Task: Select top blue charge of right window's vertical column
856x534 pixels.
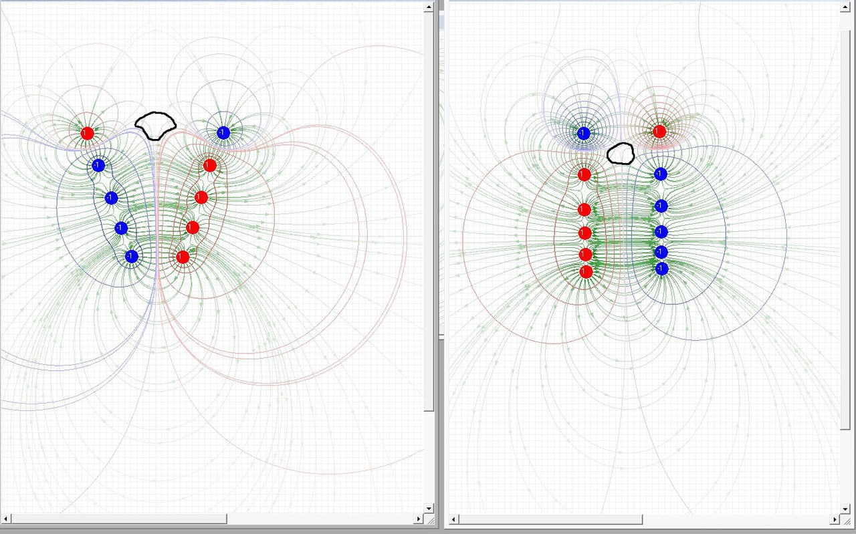Action: pos(661,174)
